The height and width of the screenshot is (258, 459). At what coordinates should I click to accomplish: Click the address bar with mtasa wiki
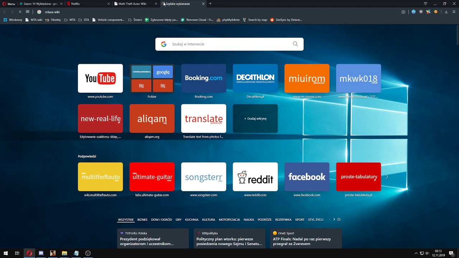coord(215,12)
